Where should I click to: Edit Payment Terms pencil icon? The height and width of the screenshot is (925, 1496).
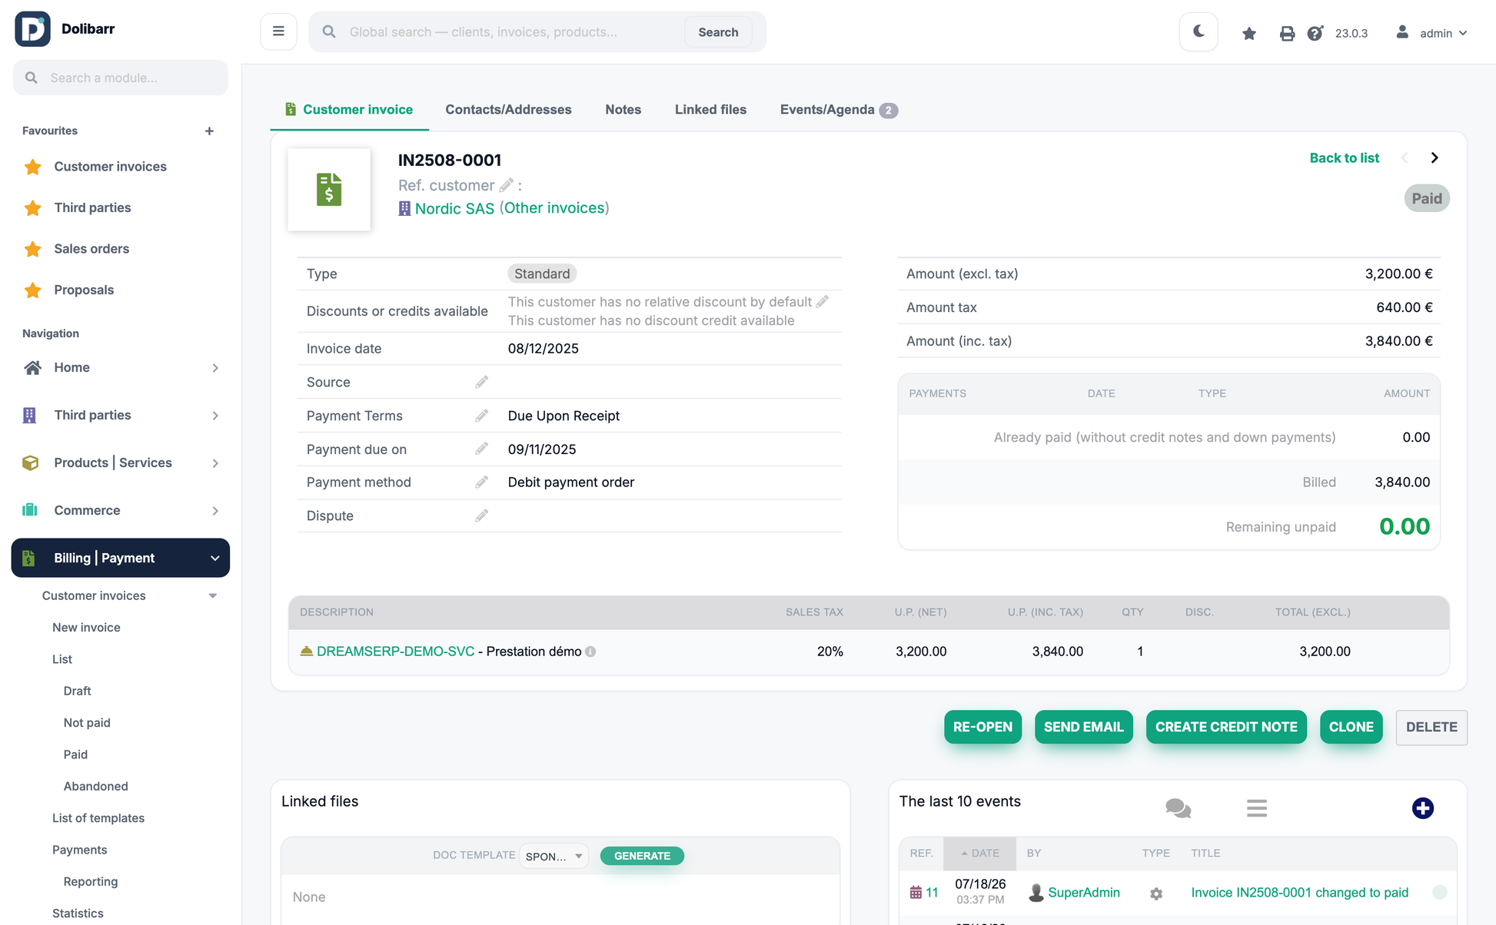[x=481, y=416]
